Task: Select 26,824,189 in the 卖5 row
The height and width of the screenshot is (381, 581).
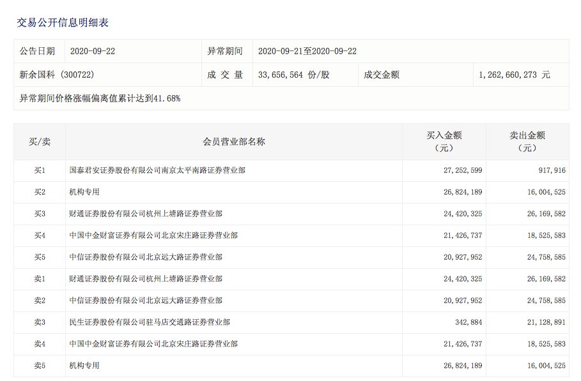Action: [463, 366]
